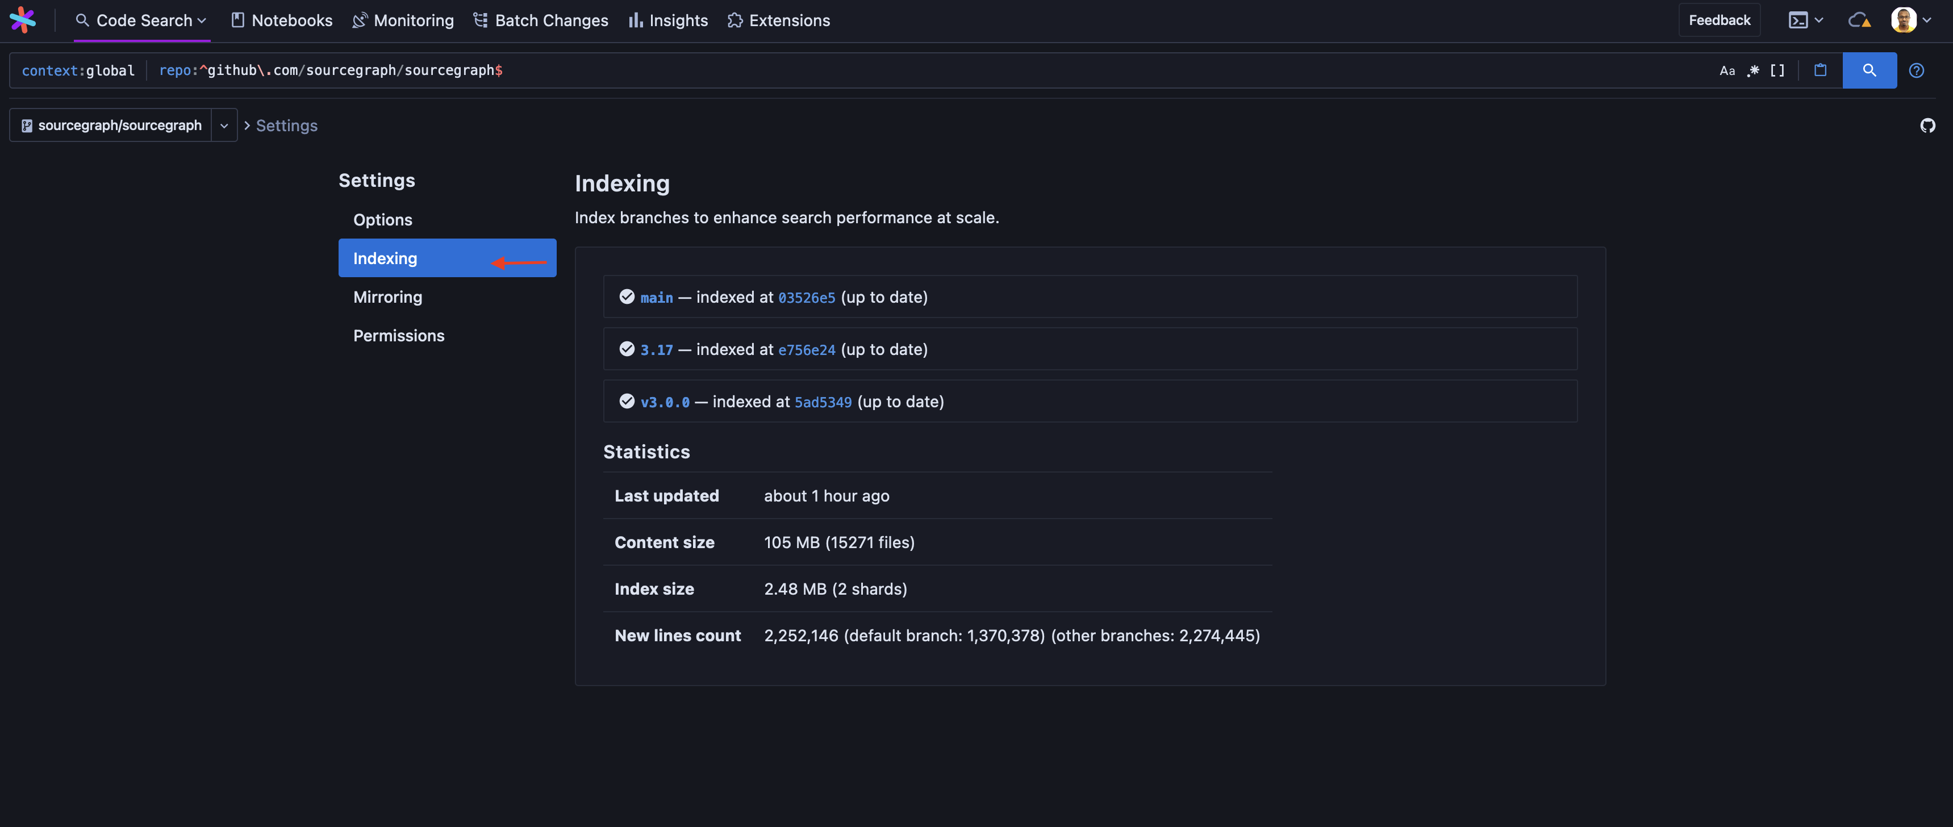Image resolution: width=1953 pixels, height=827 pixels.
Task: View repository on GitHub icon
Action: pos(1927,125)
